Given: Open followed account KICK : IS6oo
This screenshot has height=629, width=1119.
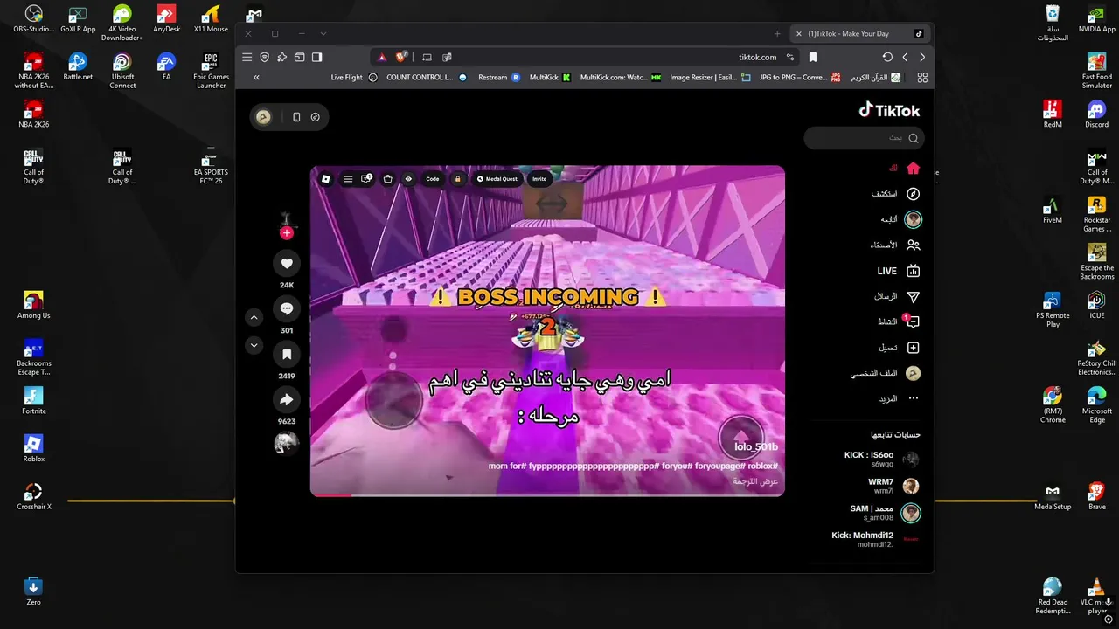Looking at the screenshot, I should coord(882,460).
